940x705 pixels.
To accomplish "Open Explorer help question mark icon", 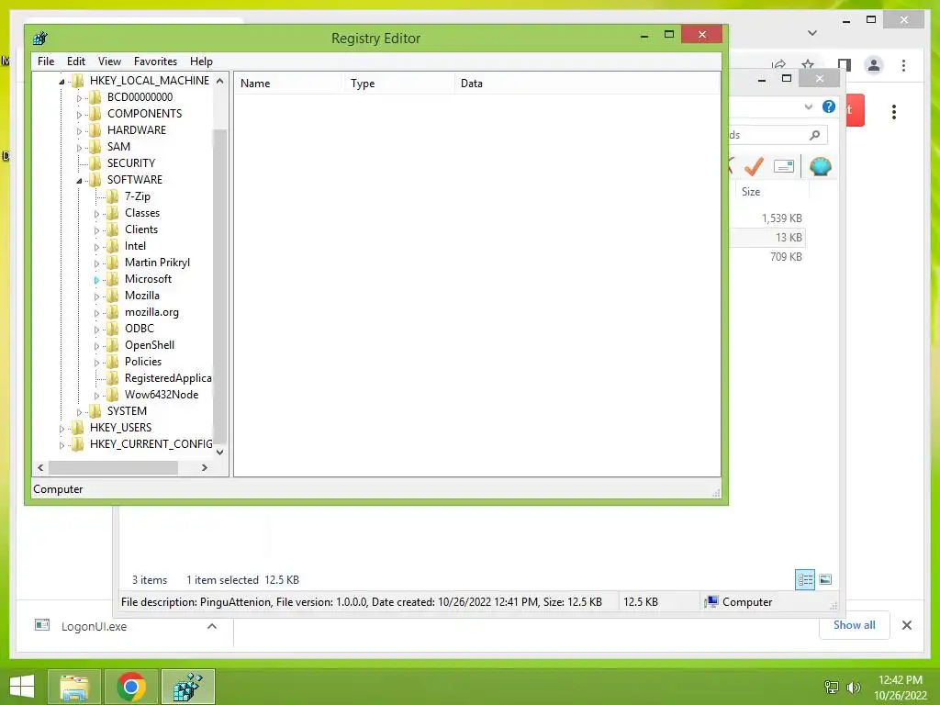I will pos(829,106).
